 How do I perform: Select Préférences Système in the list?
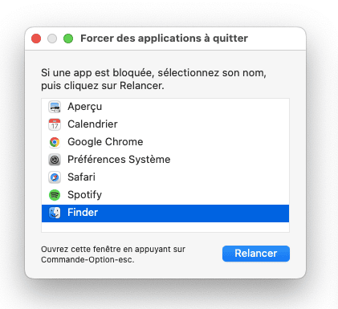point(165,160)
